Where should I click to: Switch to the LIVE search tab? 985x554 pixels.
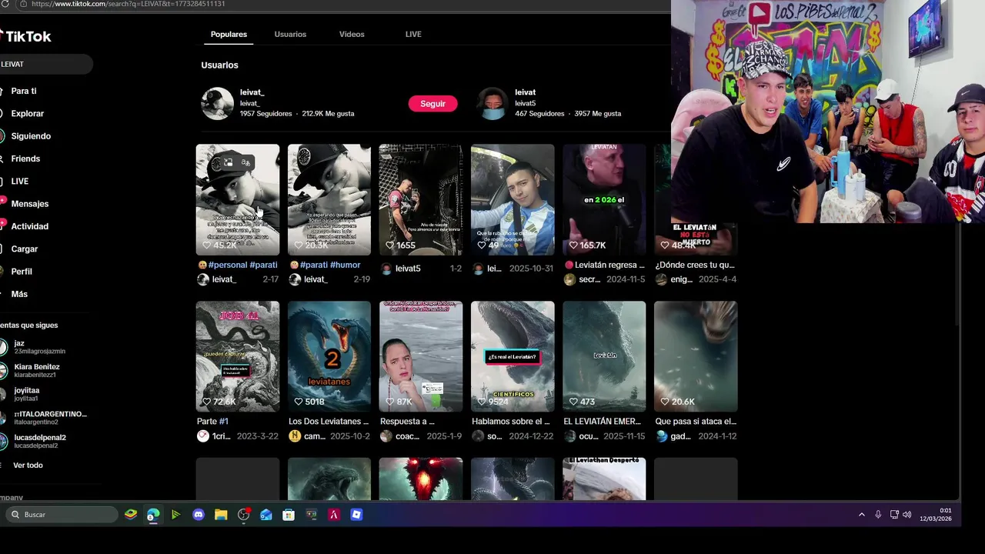click(413, 35)
